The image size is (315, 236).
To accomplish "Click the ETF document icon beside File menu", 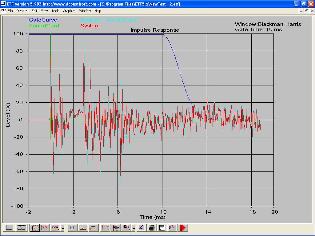I will pos(3,11).
